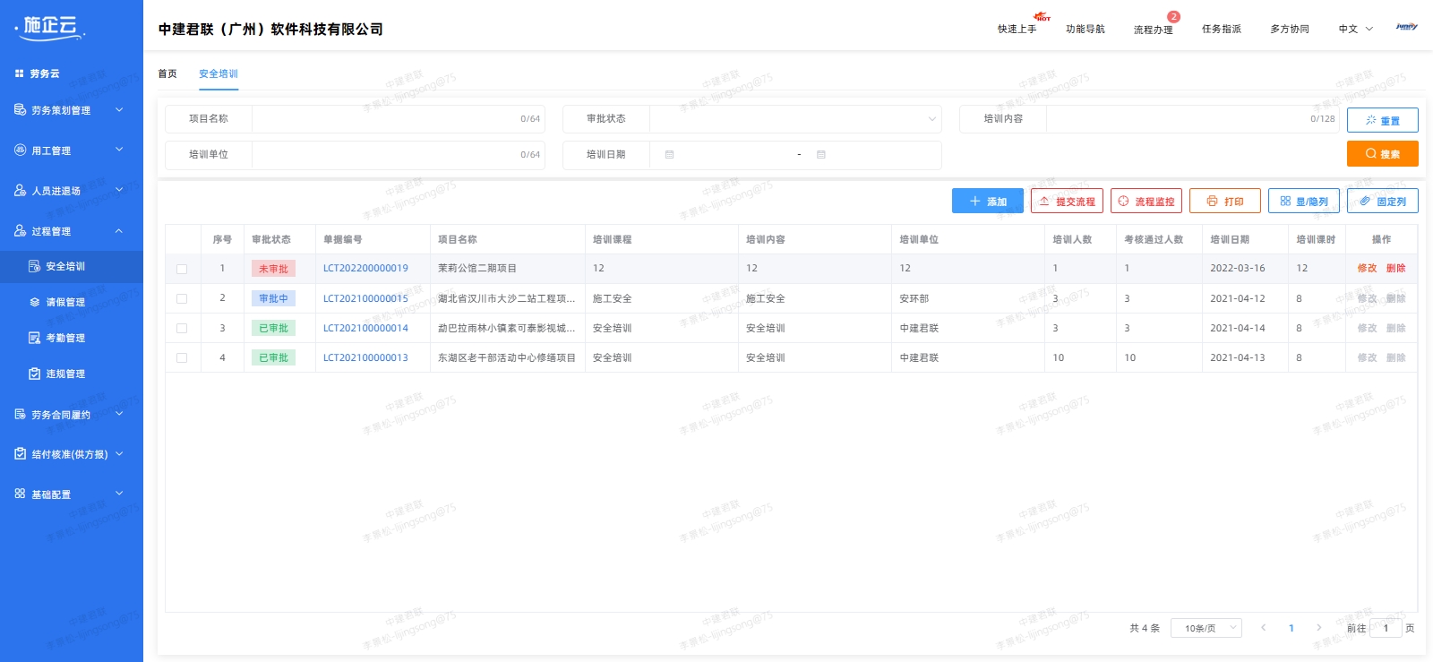Focus the 培训内容 input field
This screenshot has height=662, width=1433.
(1193, 118)
